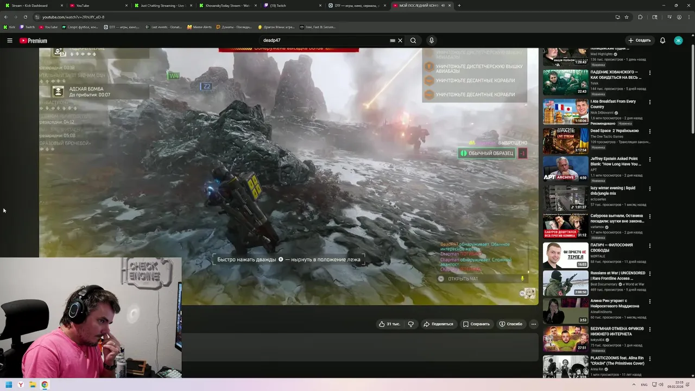Click channel name 'Mad Highlights'
This screenshot has width=695, height=391.
click(602, 54)
